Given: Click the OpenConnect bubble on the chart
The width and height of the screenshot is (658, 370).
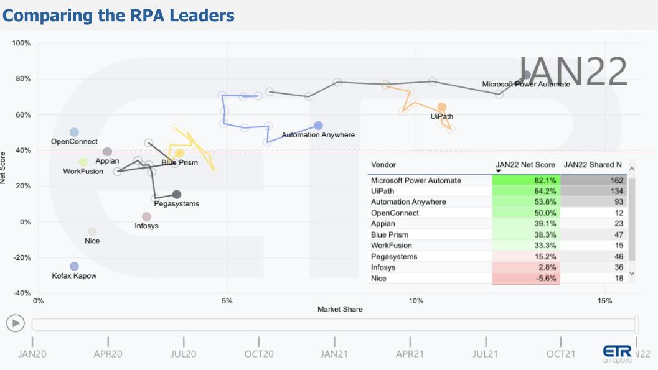Looking at the screenshot, I should click(x=74, y=132).
